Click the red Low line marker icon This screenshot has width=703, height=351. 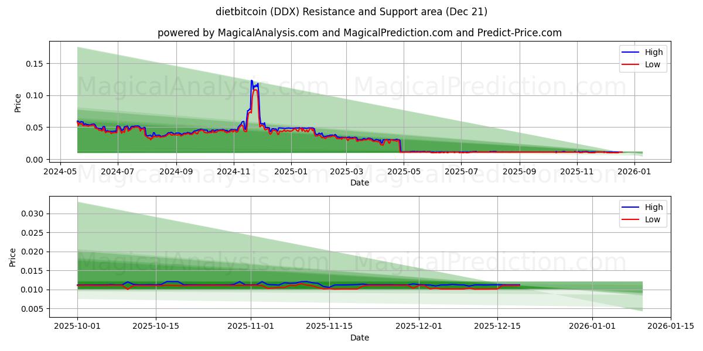coord(630,64)
